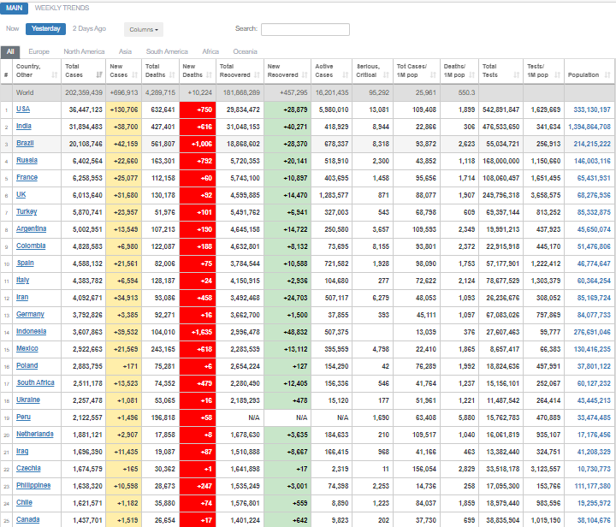Image resolution: width=616 pixels, height=527 pixels.
Task: Open the UK country link
Action: click(x=21, y=194)
